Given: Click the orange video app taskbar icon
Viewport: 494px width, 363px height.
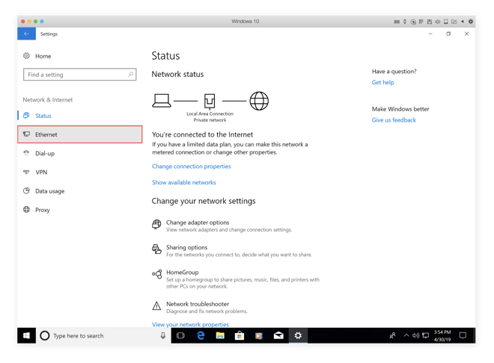Looking at the screenshot, I should pyautogui.click(x=259, y=335).
